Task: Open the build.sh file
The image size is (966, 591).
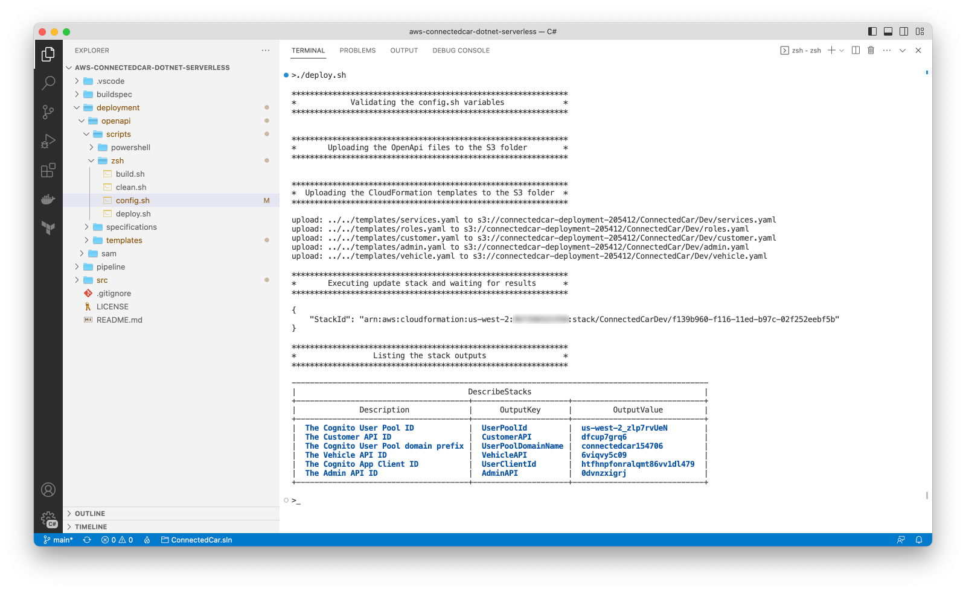Action: pos(171,174)
